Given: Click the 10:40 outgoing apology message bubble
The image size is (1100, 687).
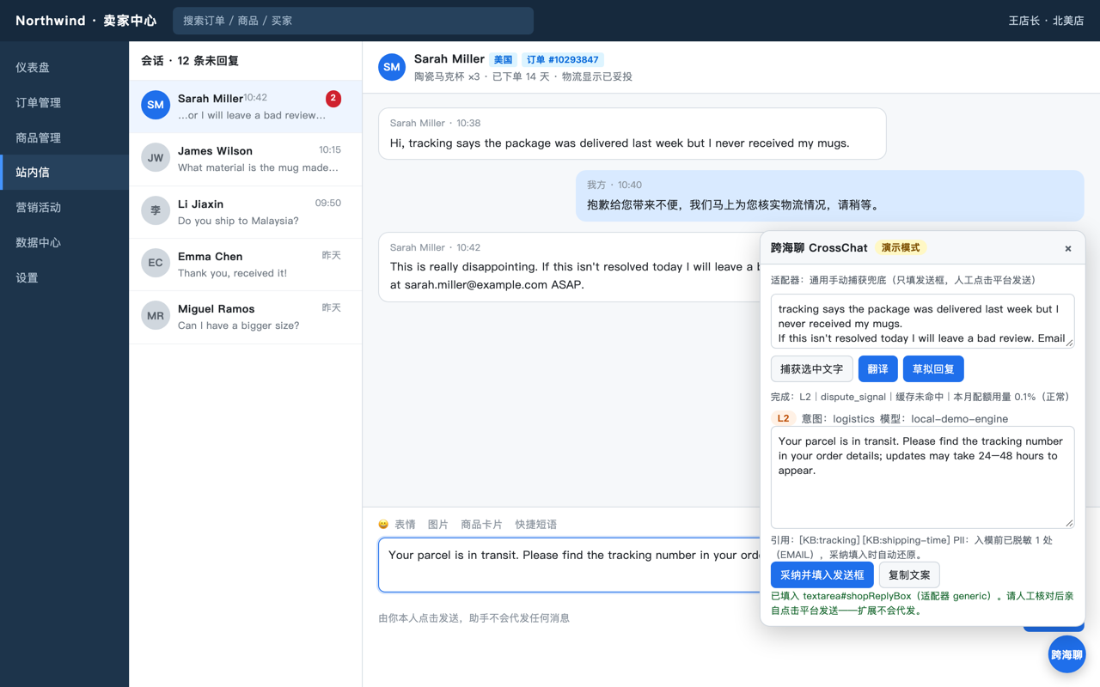Looking at the screenshot, I should point(830,196).
